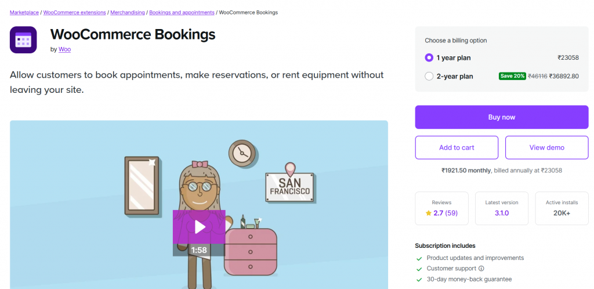This screenshot has height=289, width=594.
Task: Open the View demo button
Action: tap(546, 148)
